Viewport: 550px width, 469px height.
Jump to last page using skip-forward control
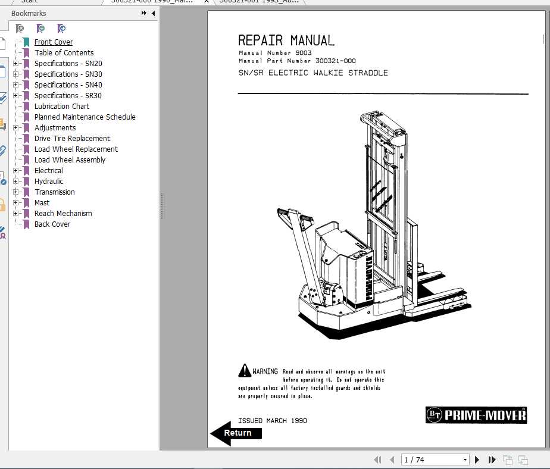(x=491, y=459)
